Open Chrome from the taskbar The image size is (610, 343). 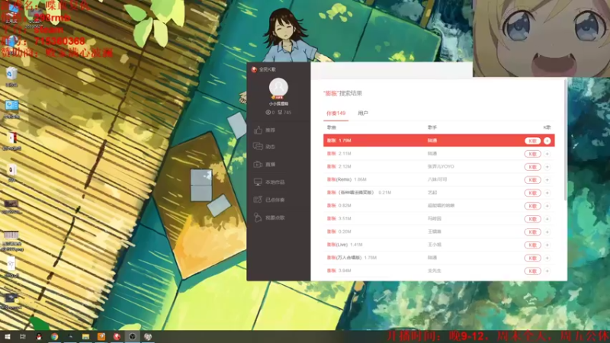[54, 336]
